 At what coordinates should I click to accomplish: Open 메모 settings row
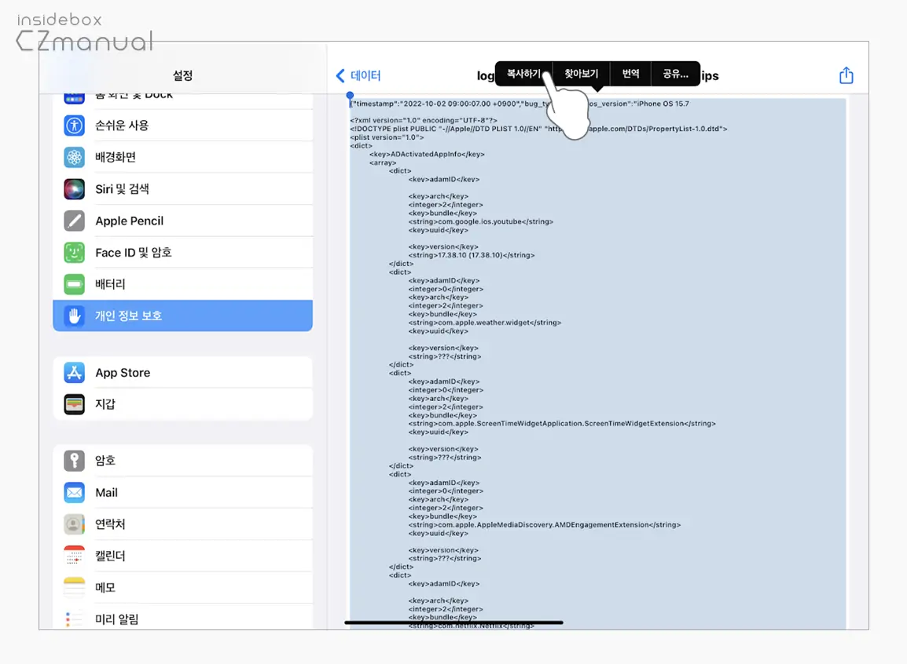pyautogui.click(x=183, y=588)
